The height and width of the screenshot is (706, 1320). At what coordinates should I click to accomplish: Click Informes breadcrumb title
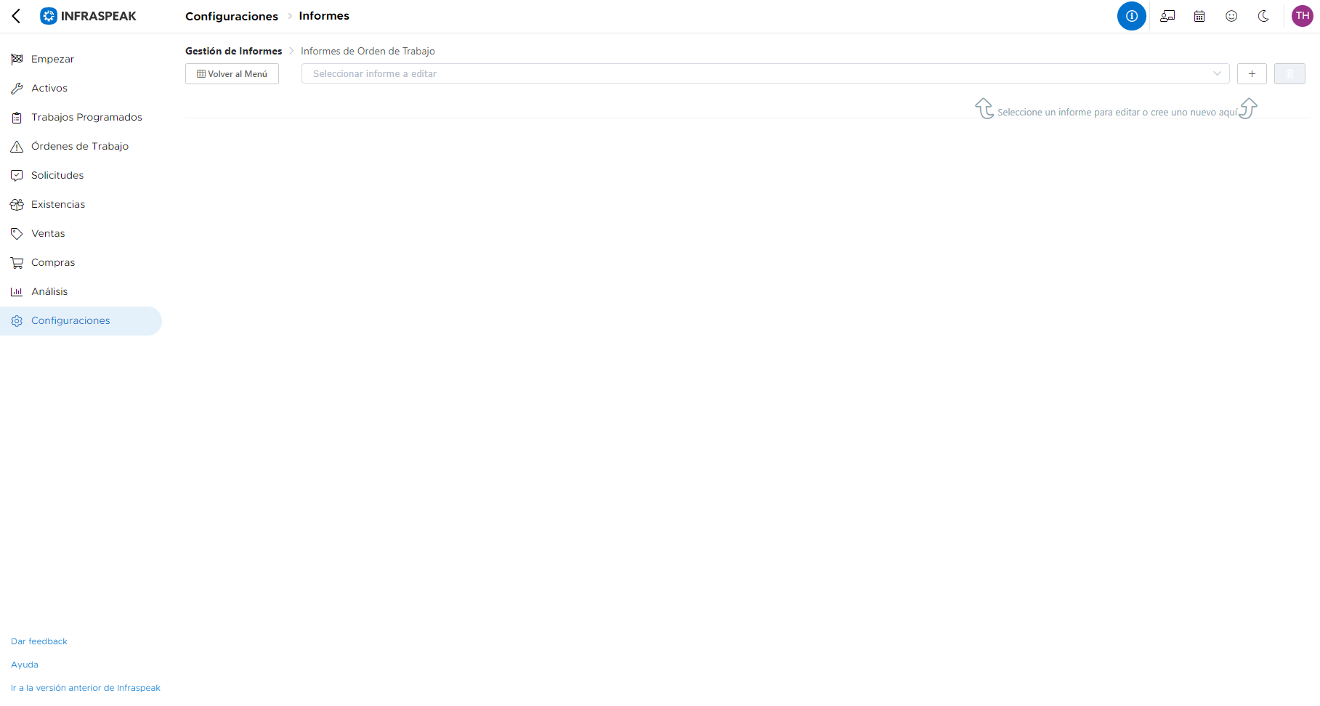point(324,16)
